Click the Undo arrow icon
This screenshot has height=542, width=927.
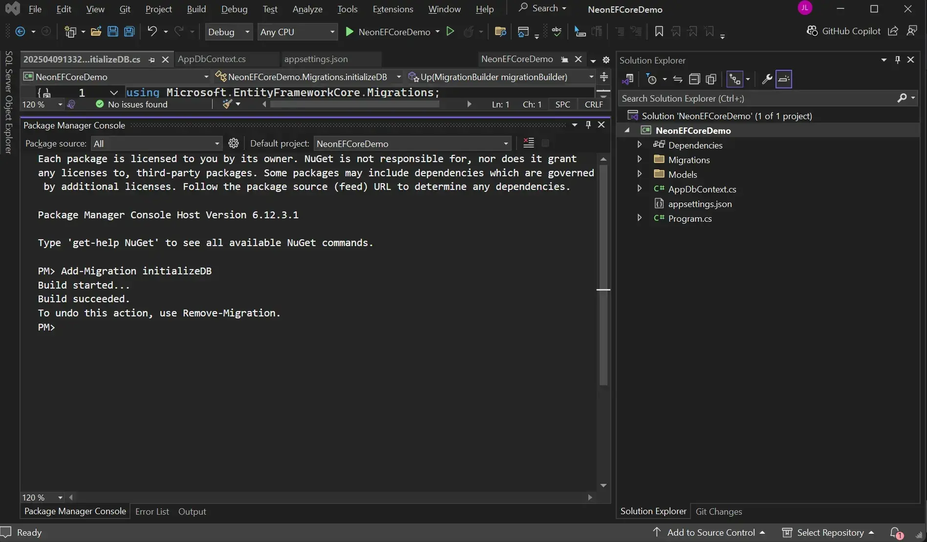(152, 32)
